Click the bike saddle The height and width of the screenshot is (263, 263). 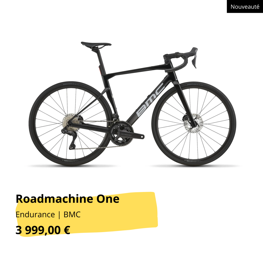(x=96, y=45)
